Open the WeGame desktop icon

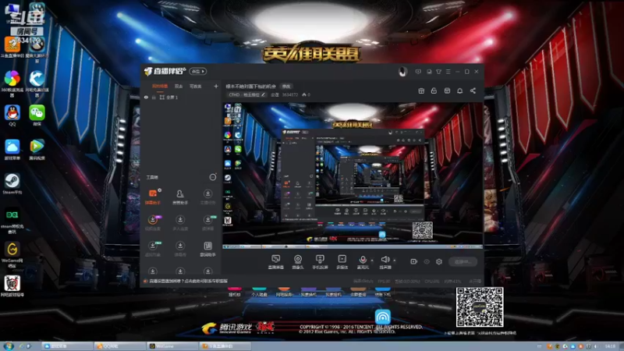(12, 254)
